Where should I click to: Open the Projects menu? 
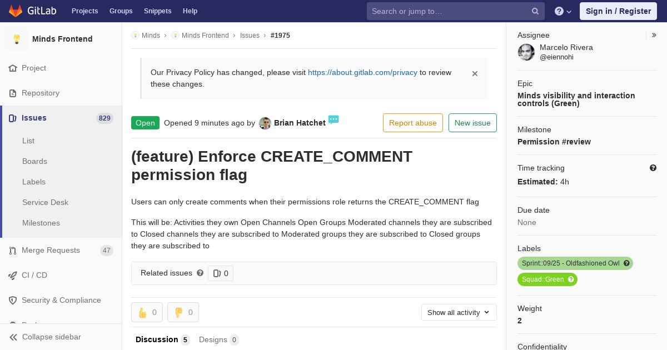[85, 11]
